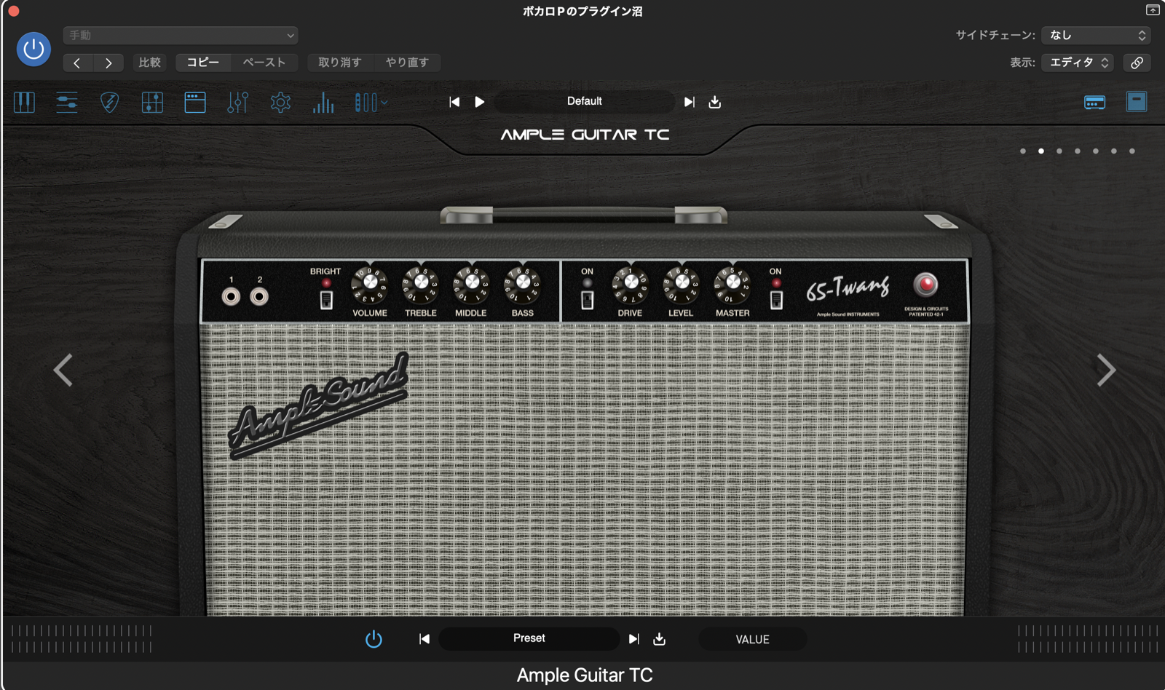Select the seventh page dot
1165x690 pixels.
[1132, 151]
